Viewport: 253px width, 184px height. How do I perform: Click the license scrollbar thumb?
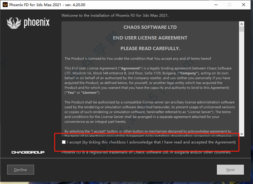point(242,29)
